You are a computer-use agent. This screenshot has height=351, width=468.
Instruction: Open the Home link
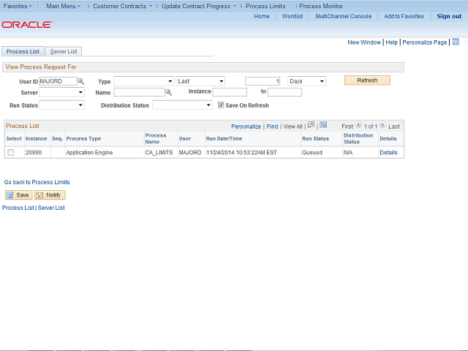[262, 16]
